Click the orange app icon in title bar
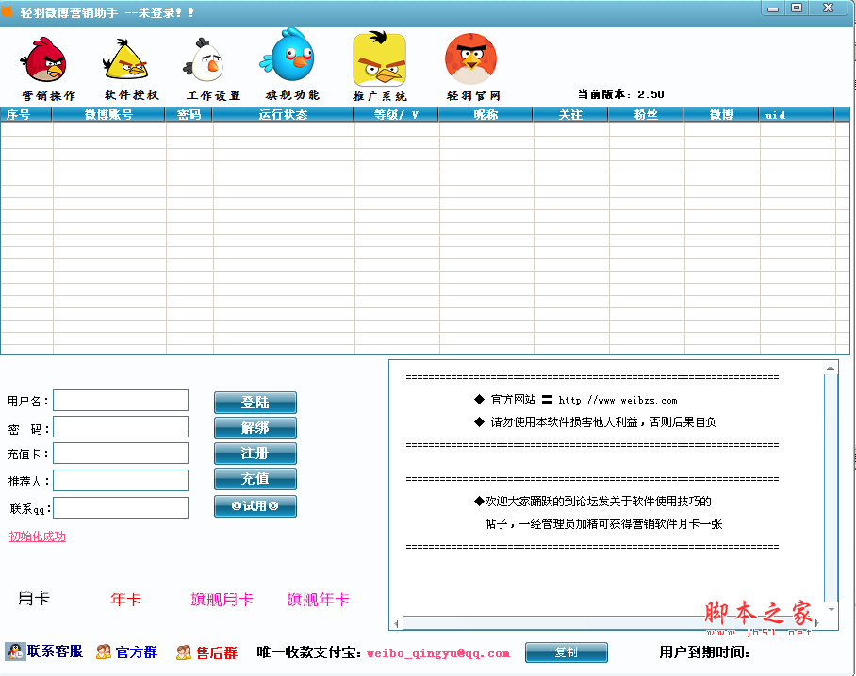Viewport: 856px width, 676px height. 7,11
